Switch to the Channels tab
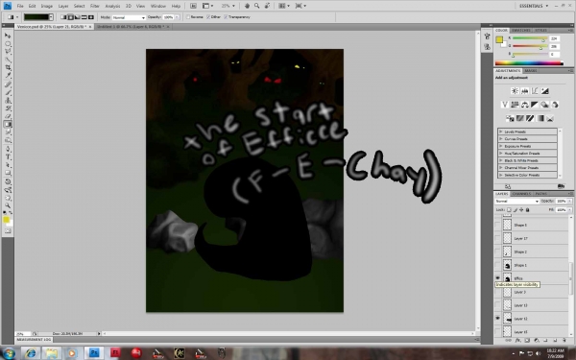This screenshot has width=576, height=360. point(521,194)
